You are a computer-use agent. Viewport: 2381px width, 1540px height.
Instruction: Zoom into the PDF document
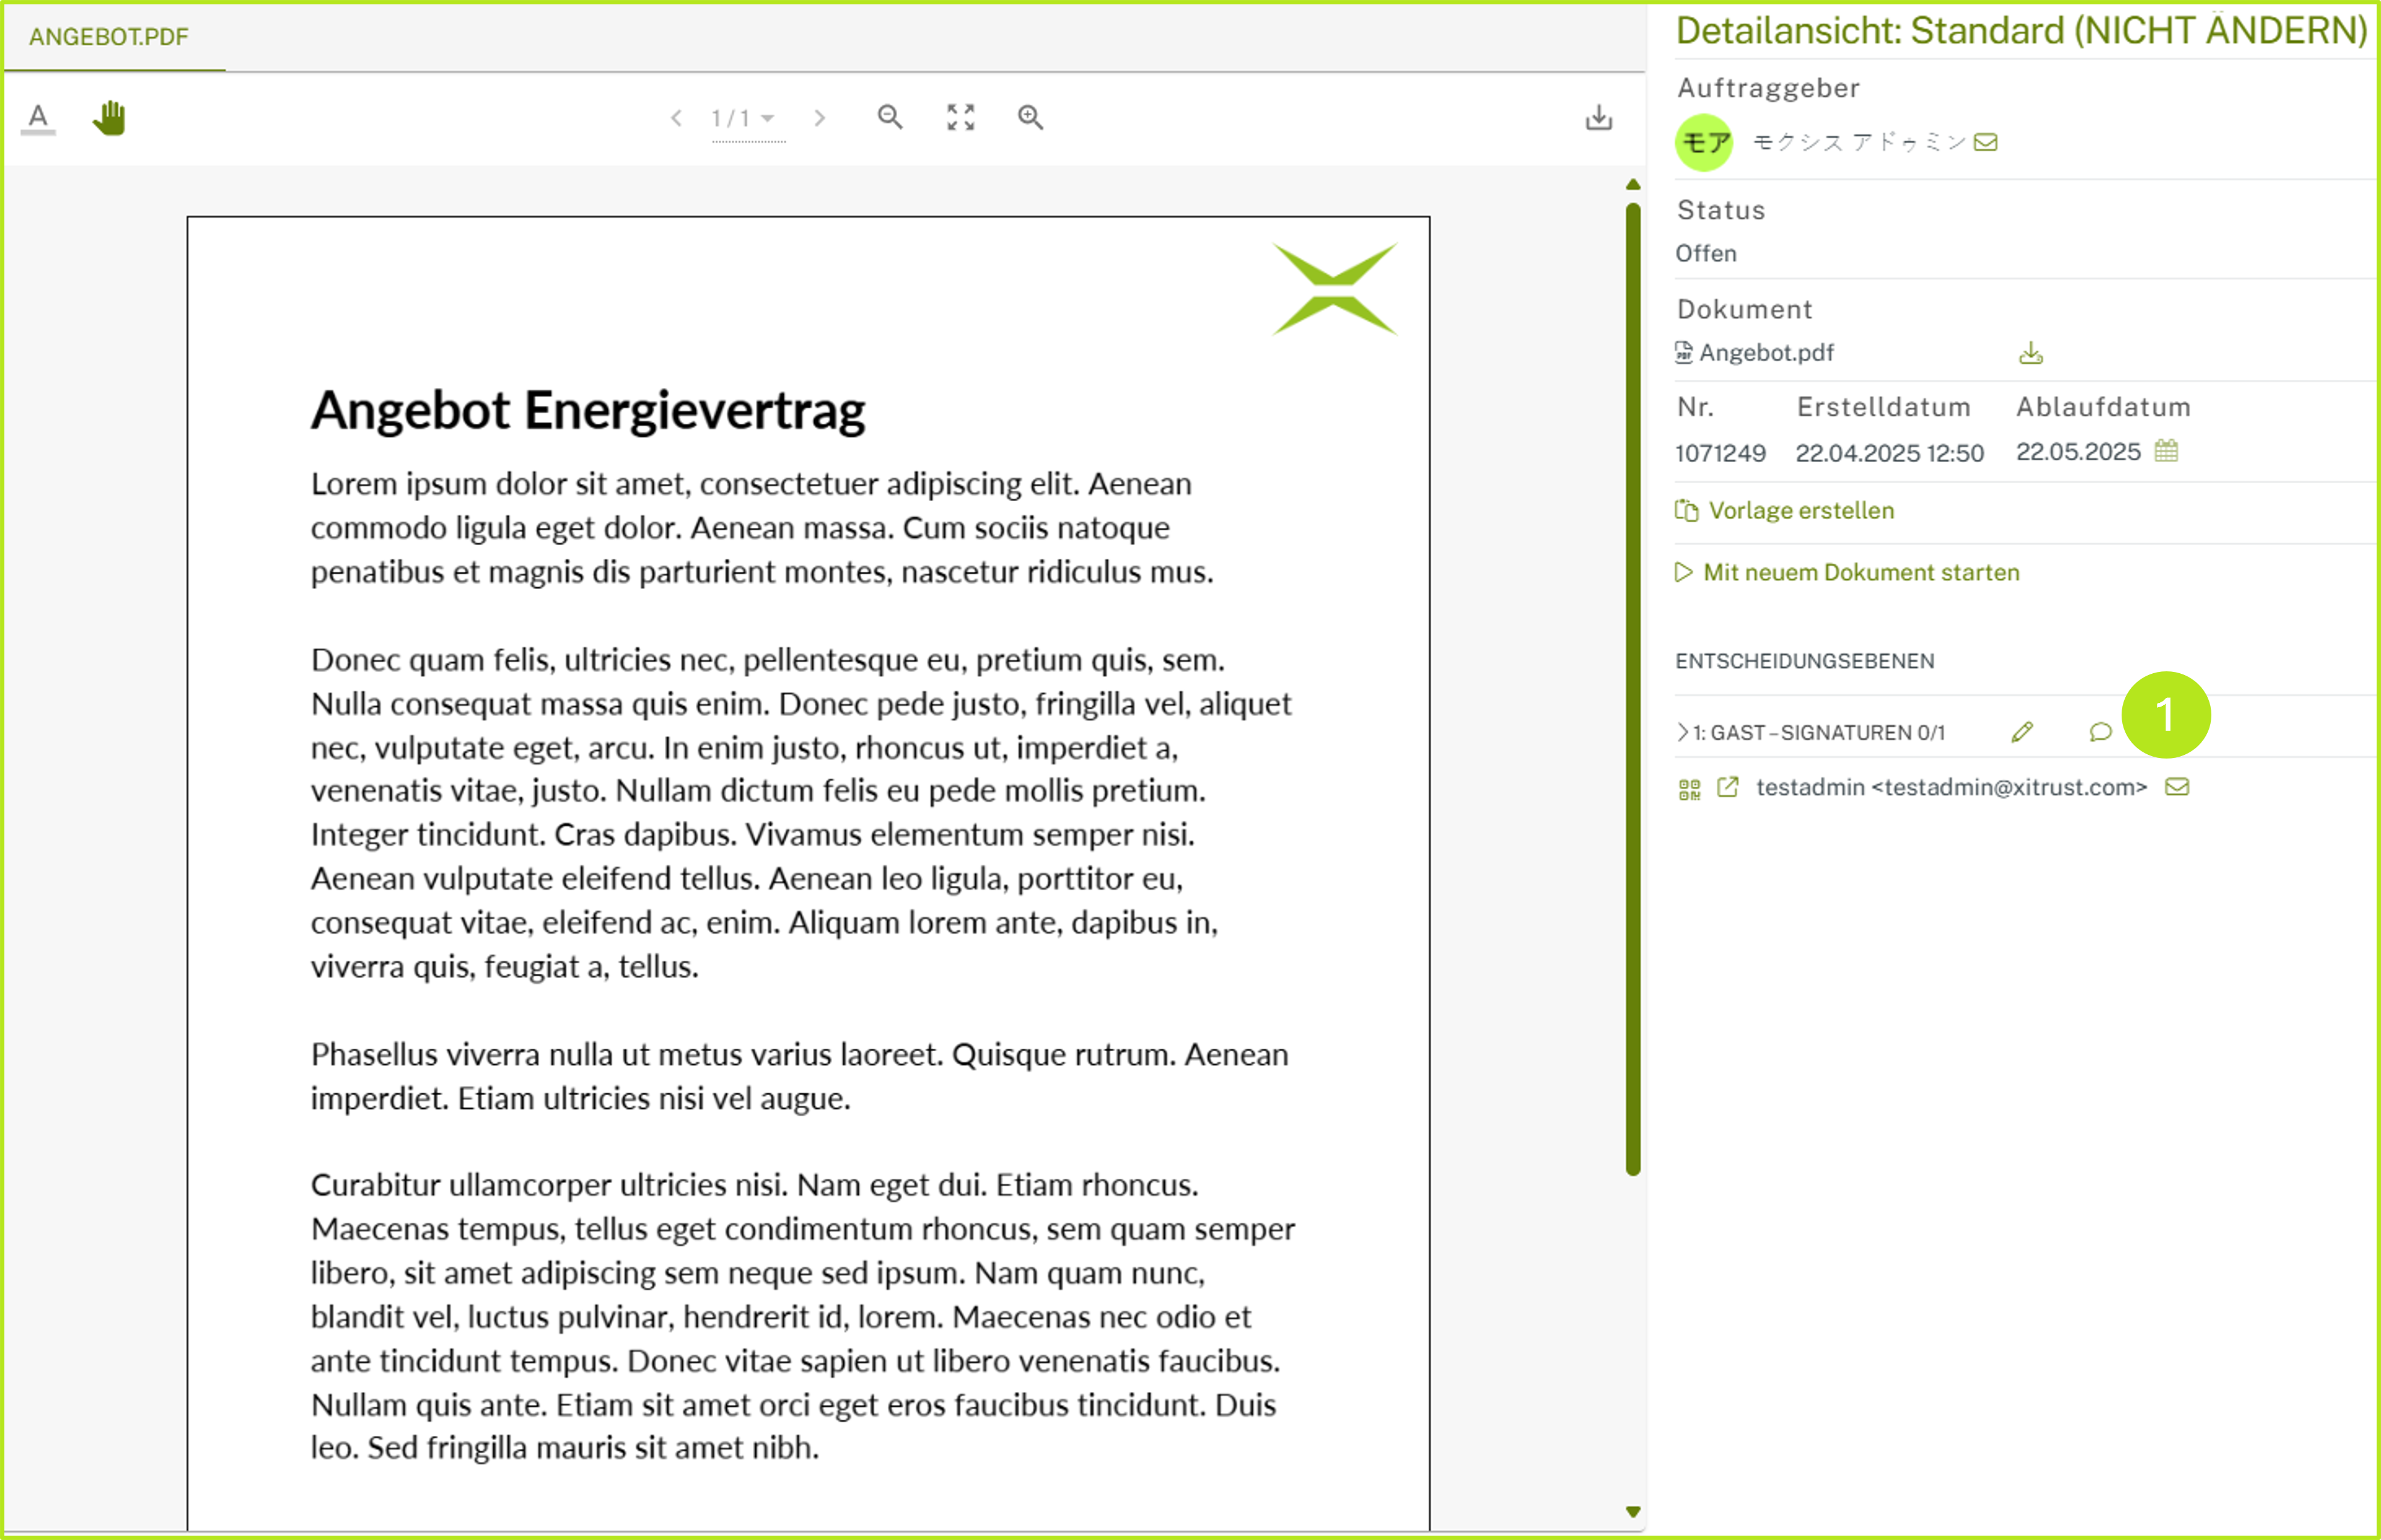tap(1030, 117)
